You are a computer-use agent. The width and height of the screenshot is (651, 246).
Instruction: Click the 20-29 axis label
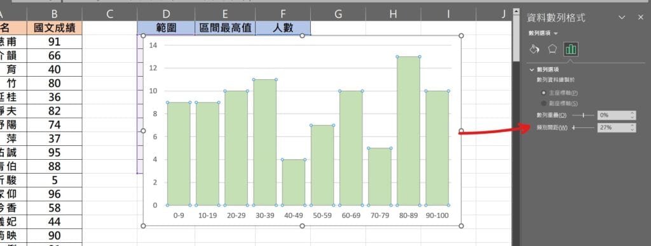(x=236, y=216)
